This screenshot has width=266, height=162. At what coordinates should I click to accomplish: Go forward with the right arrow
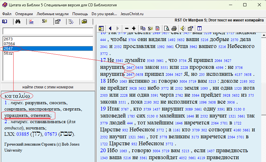coord(118,28)
